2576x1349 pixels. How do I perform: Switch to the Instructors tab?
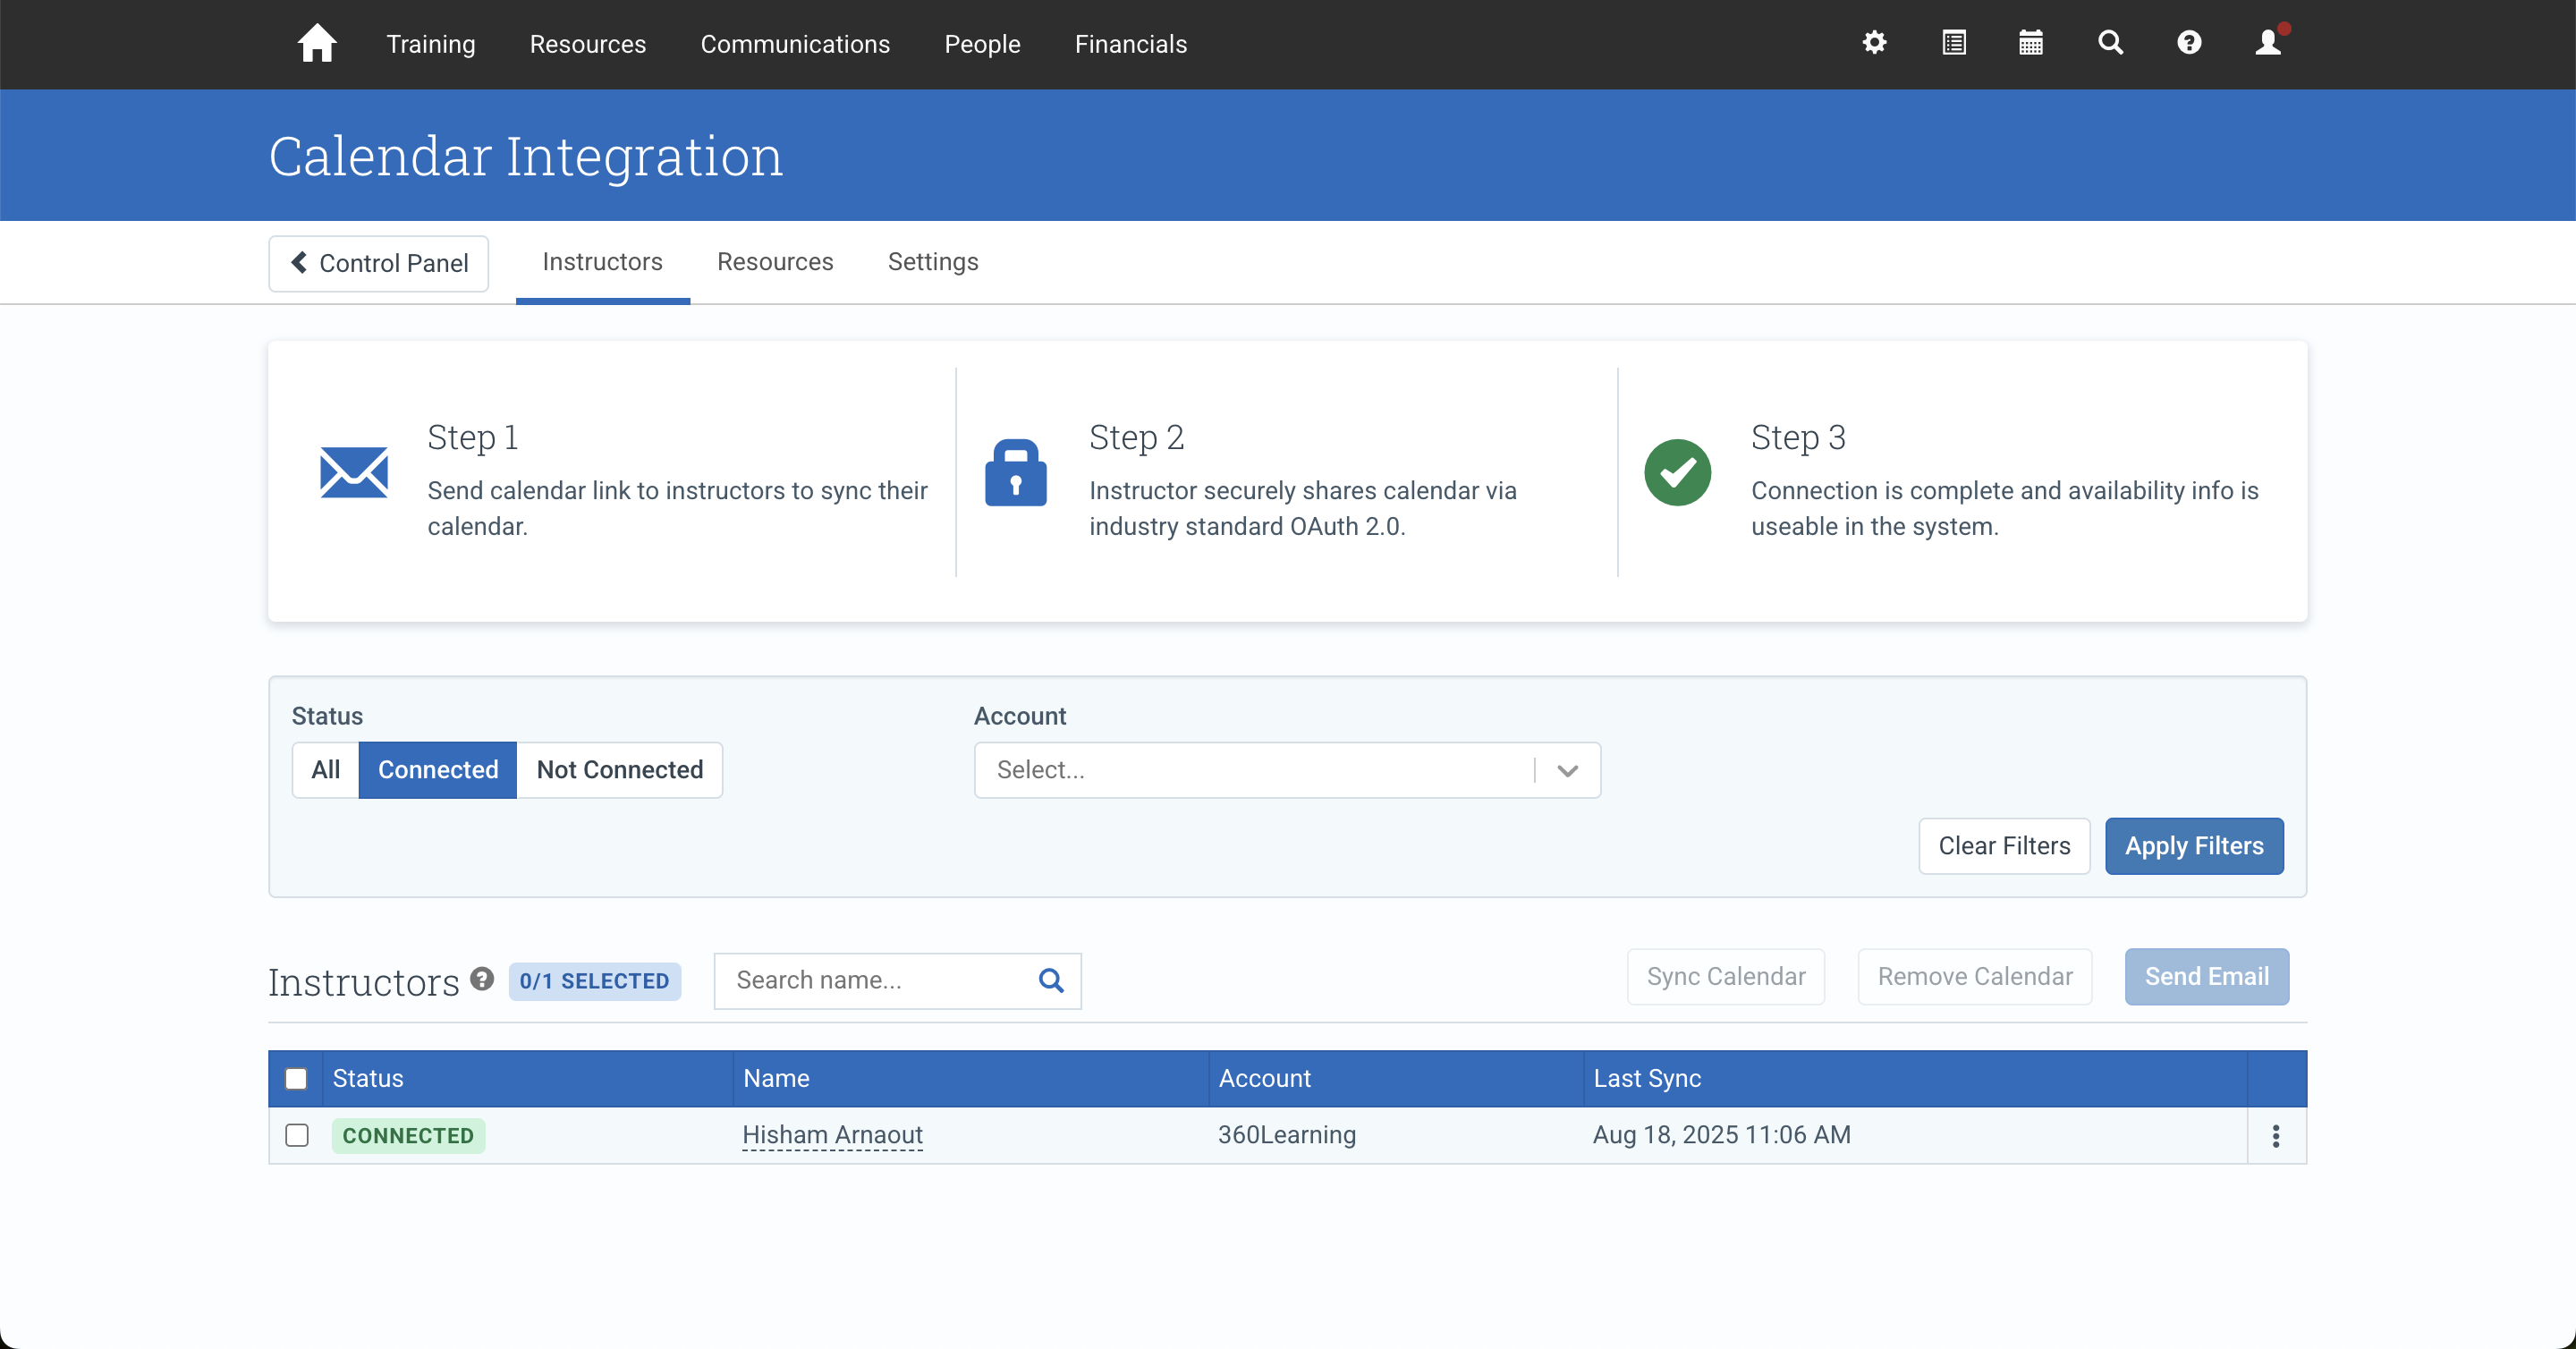point(602,262)
